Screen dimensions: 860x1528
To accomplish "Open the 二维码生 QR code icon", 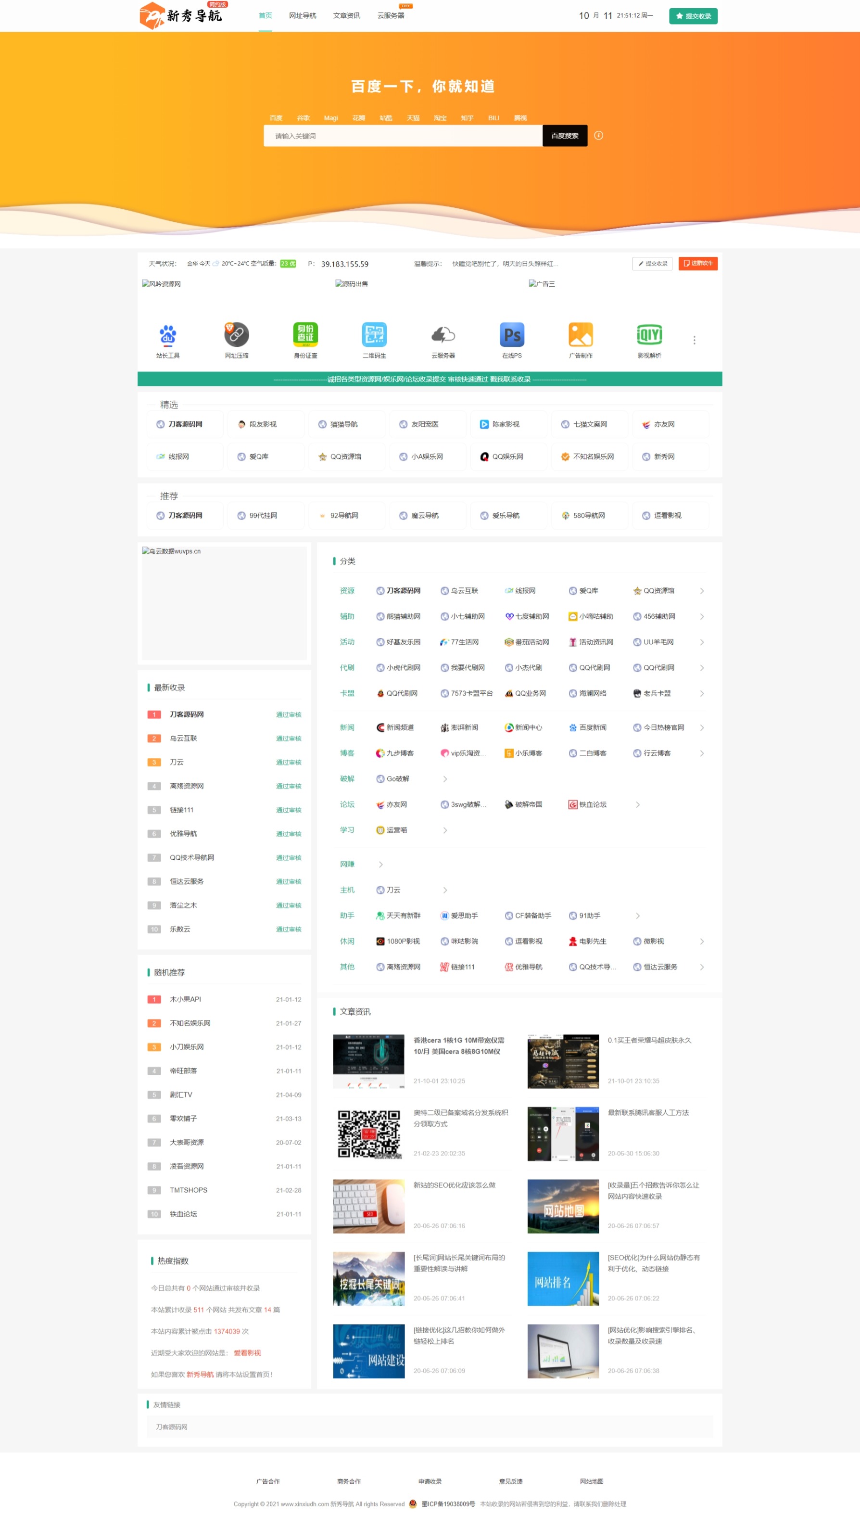I will tap(374, 334).
